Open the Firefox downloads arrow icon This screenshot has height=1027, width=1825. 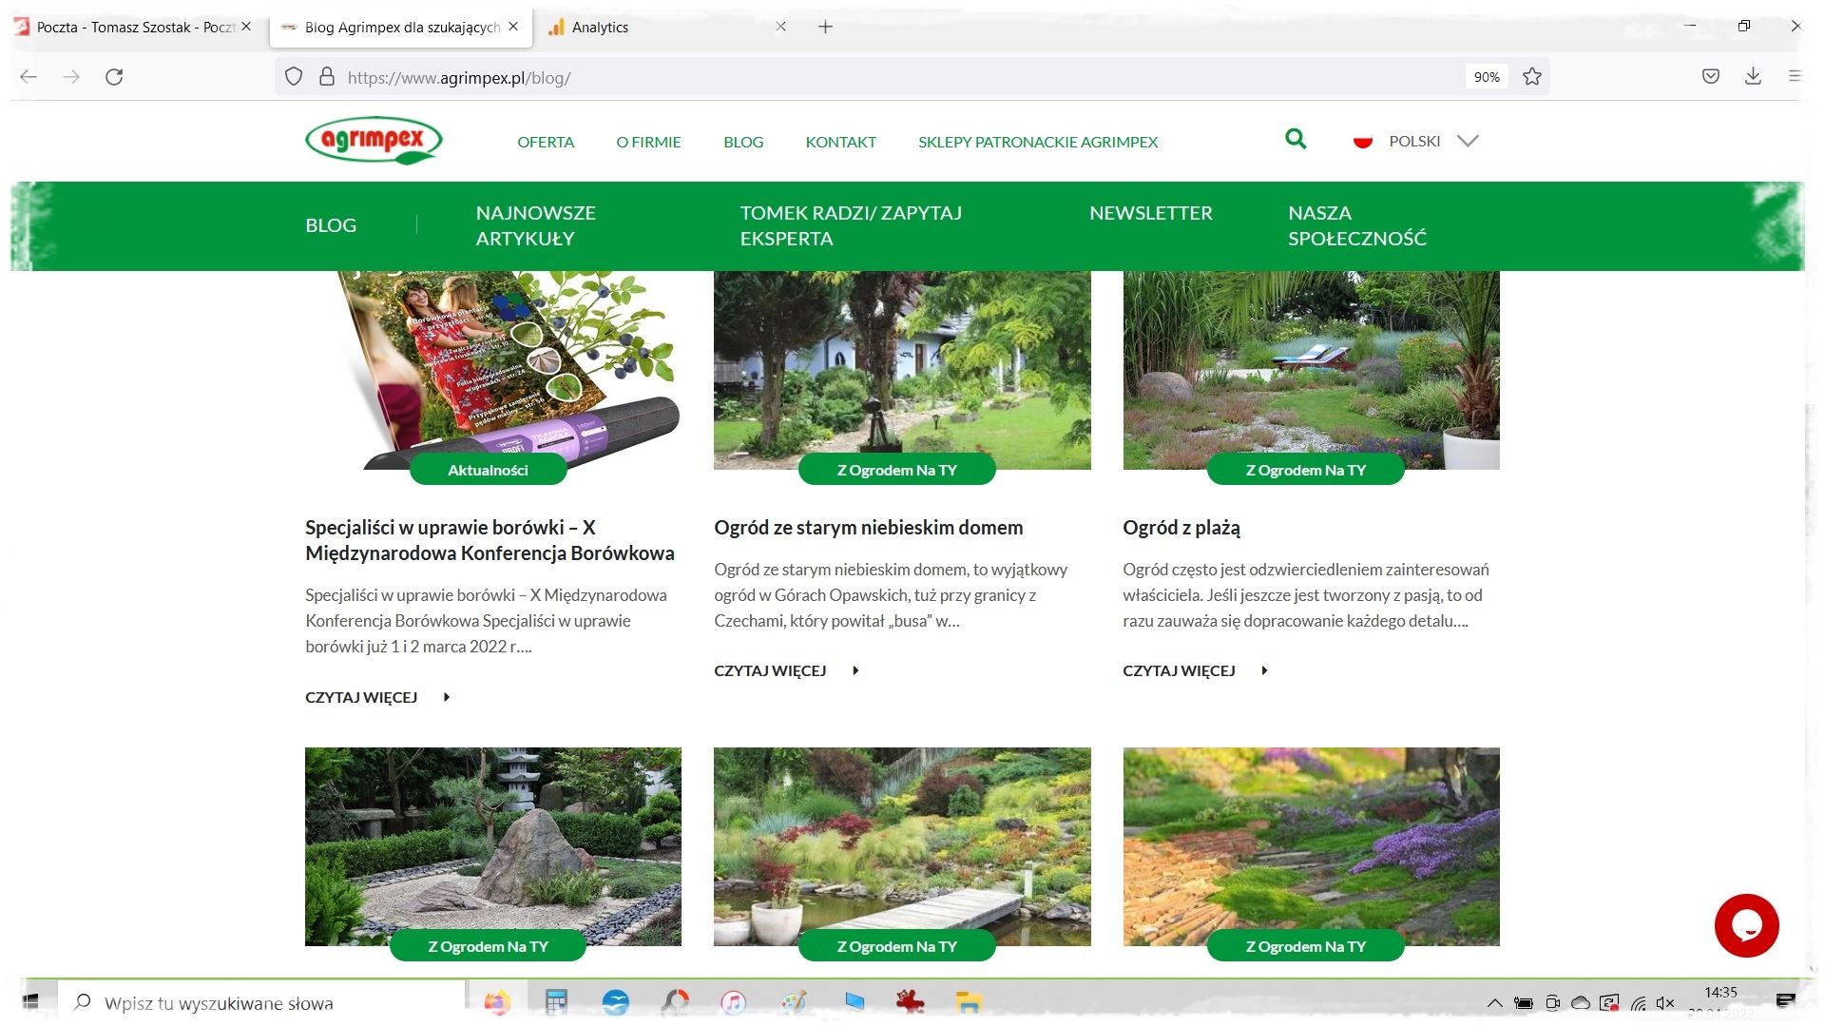pyautogui.click(x=1753, y=77)
